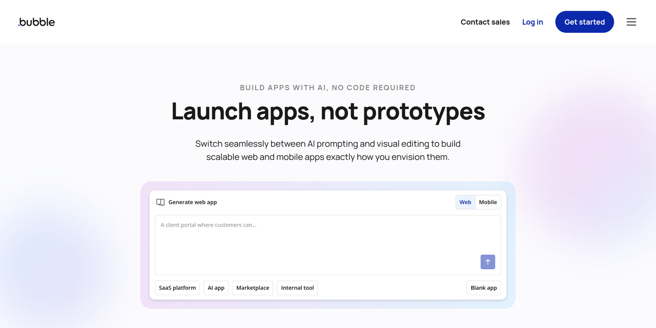Screen dimensions: 656x328
Task: Click the 'Switch seamlessly between AI prompting' paragraph
Action: pyautogui.click(x=328, y=150)
